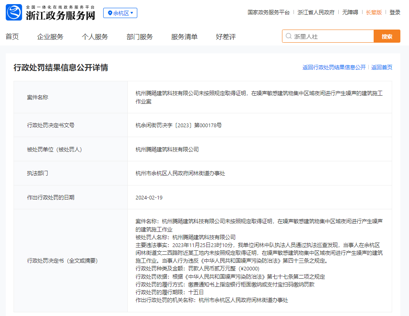Open the 服务清单 navigation item
This screenshot has width=409, height=316.
click(185, 37)
